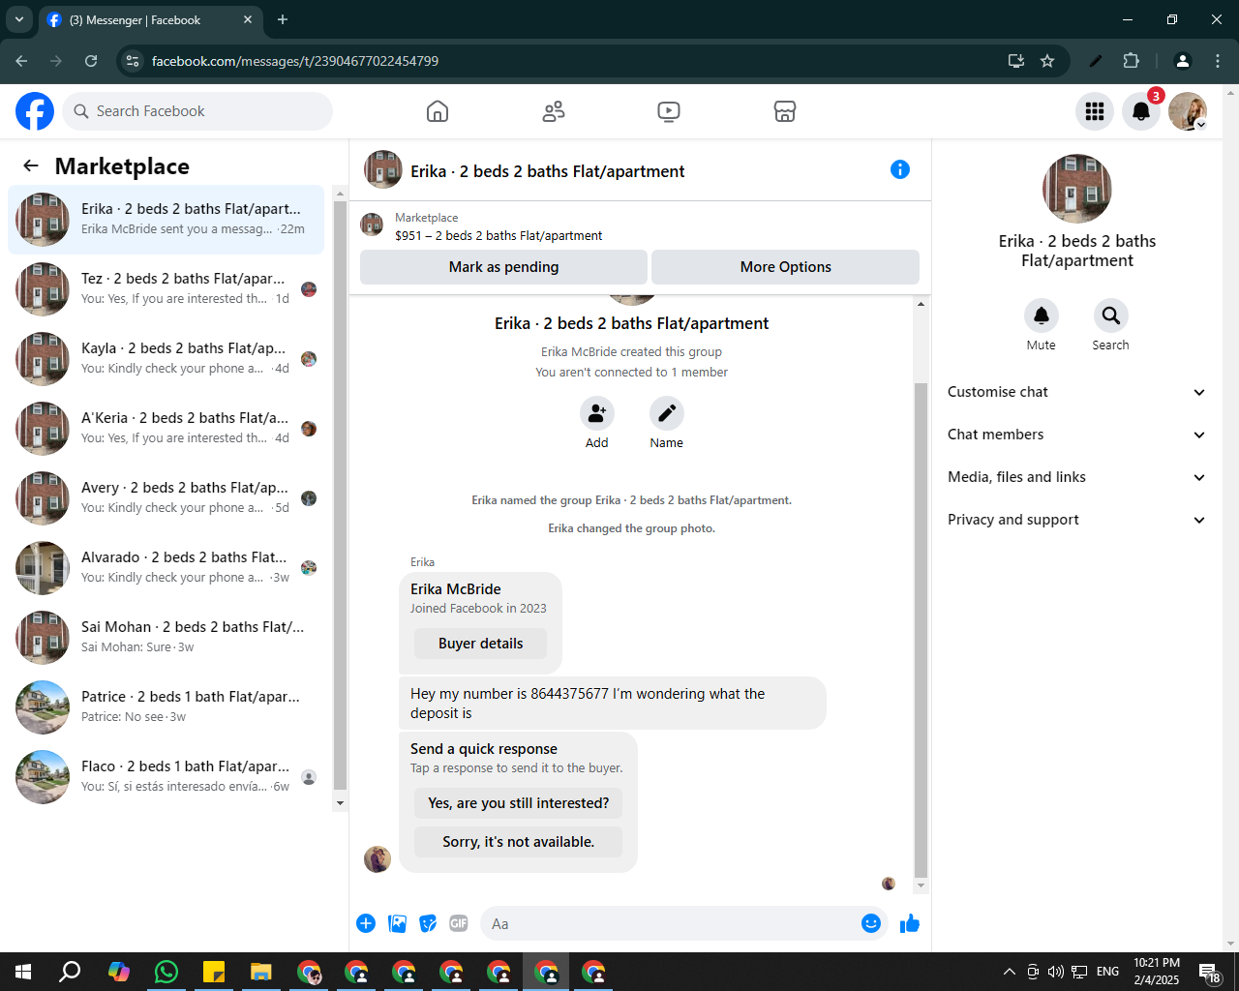This screenshot has height=991, width=1239.
Task: Reload the page
Action: tap(91, 61)
